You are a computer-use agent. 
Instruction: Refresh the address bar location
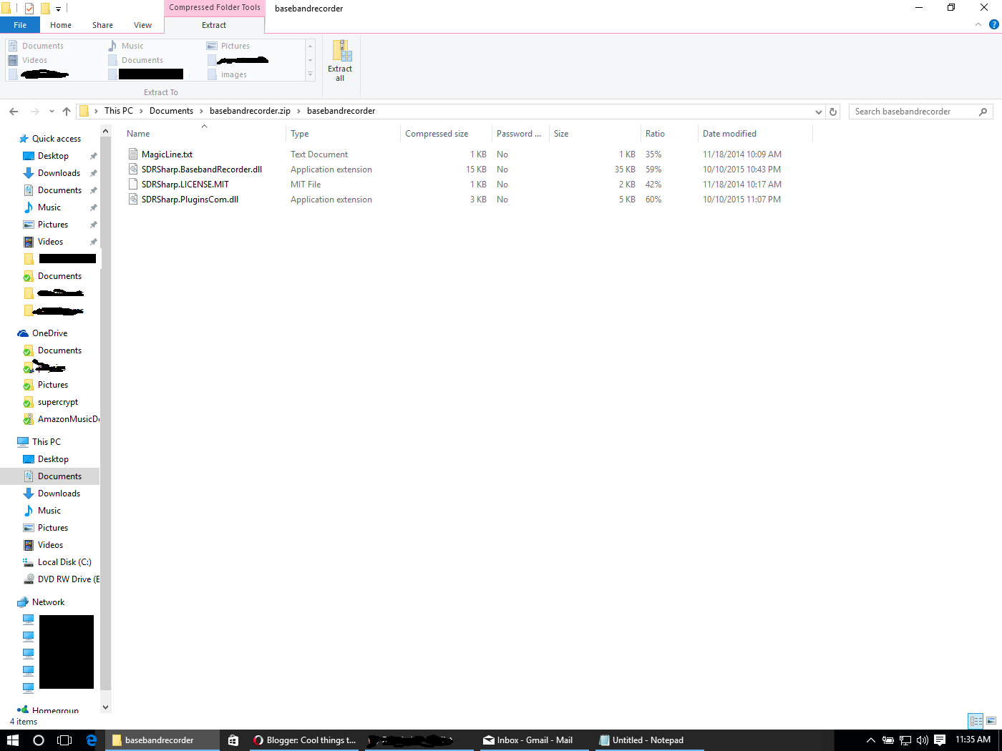pyautogui.click(x=833, y=112)
